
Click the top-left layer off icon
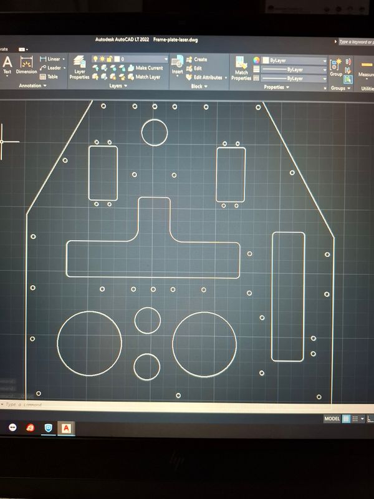[95, 67]
